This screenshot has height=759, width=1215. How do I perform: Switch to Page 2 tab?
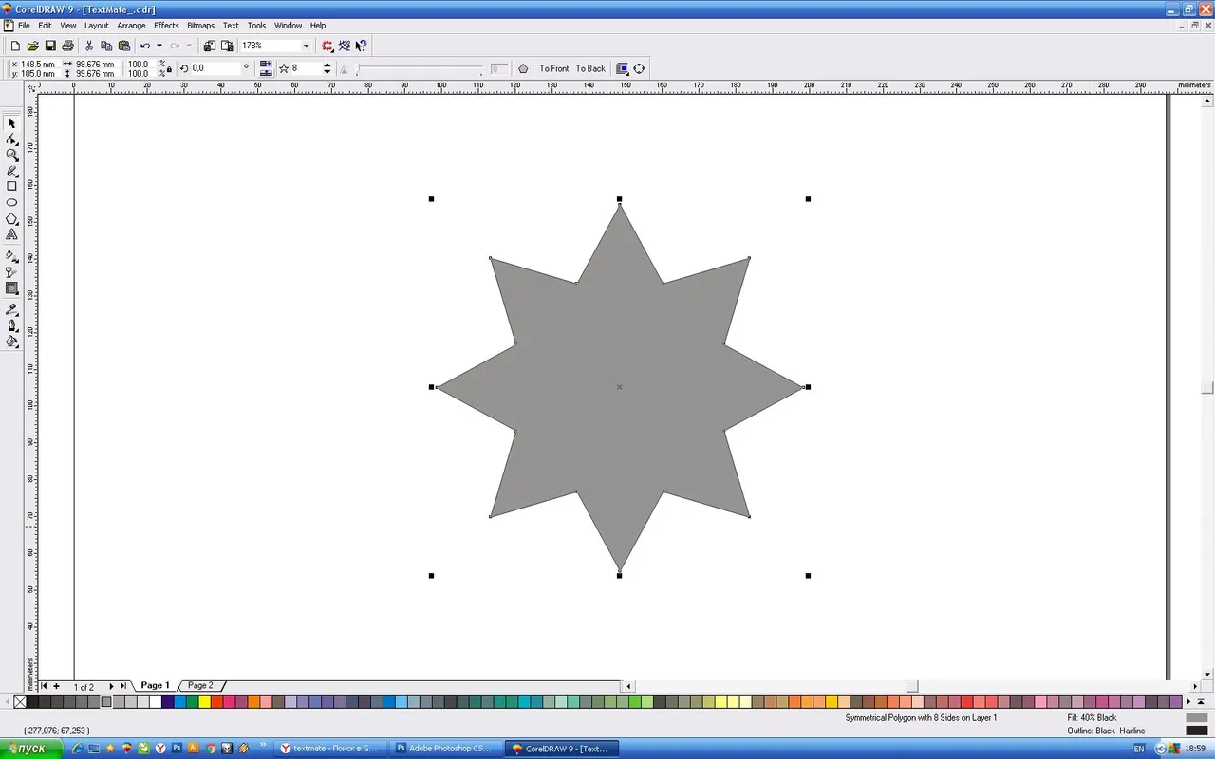200,685
